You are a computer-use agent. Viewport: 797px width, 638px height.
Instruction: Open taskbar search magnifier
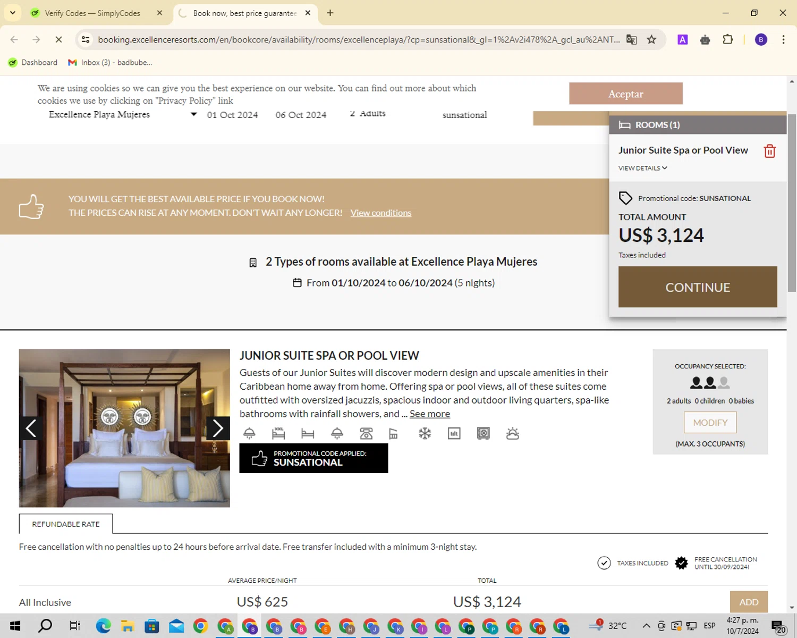(x=45, y=626)
